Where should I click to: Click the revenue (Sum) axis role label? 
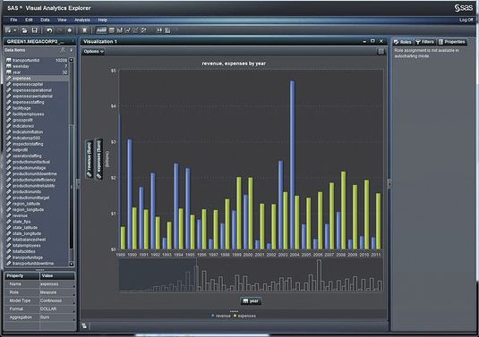click(90, 159)
